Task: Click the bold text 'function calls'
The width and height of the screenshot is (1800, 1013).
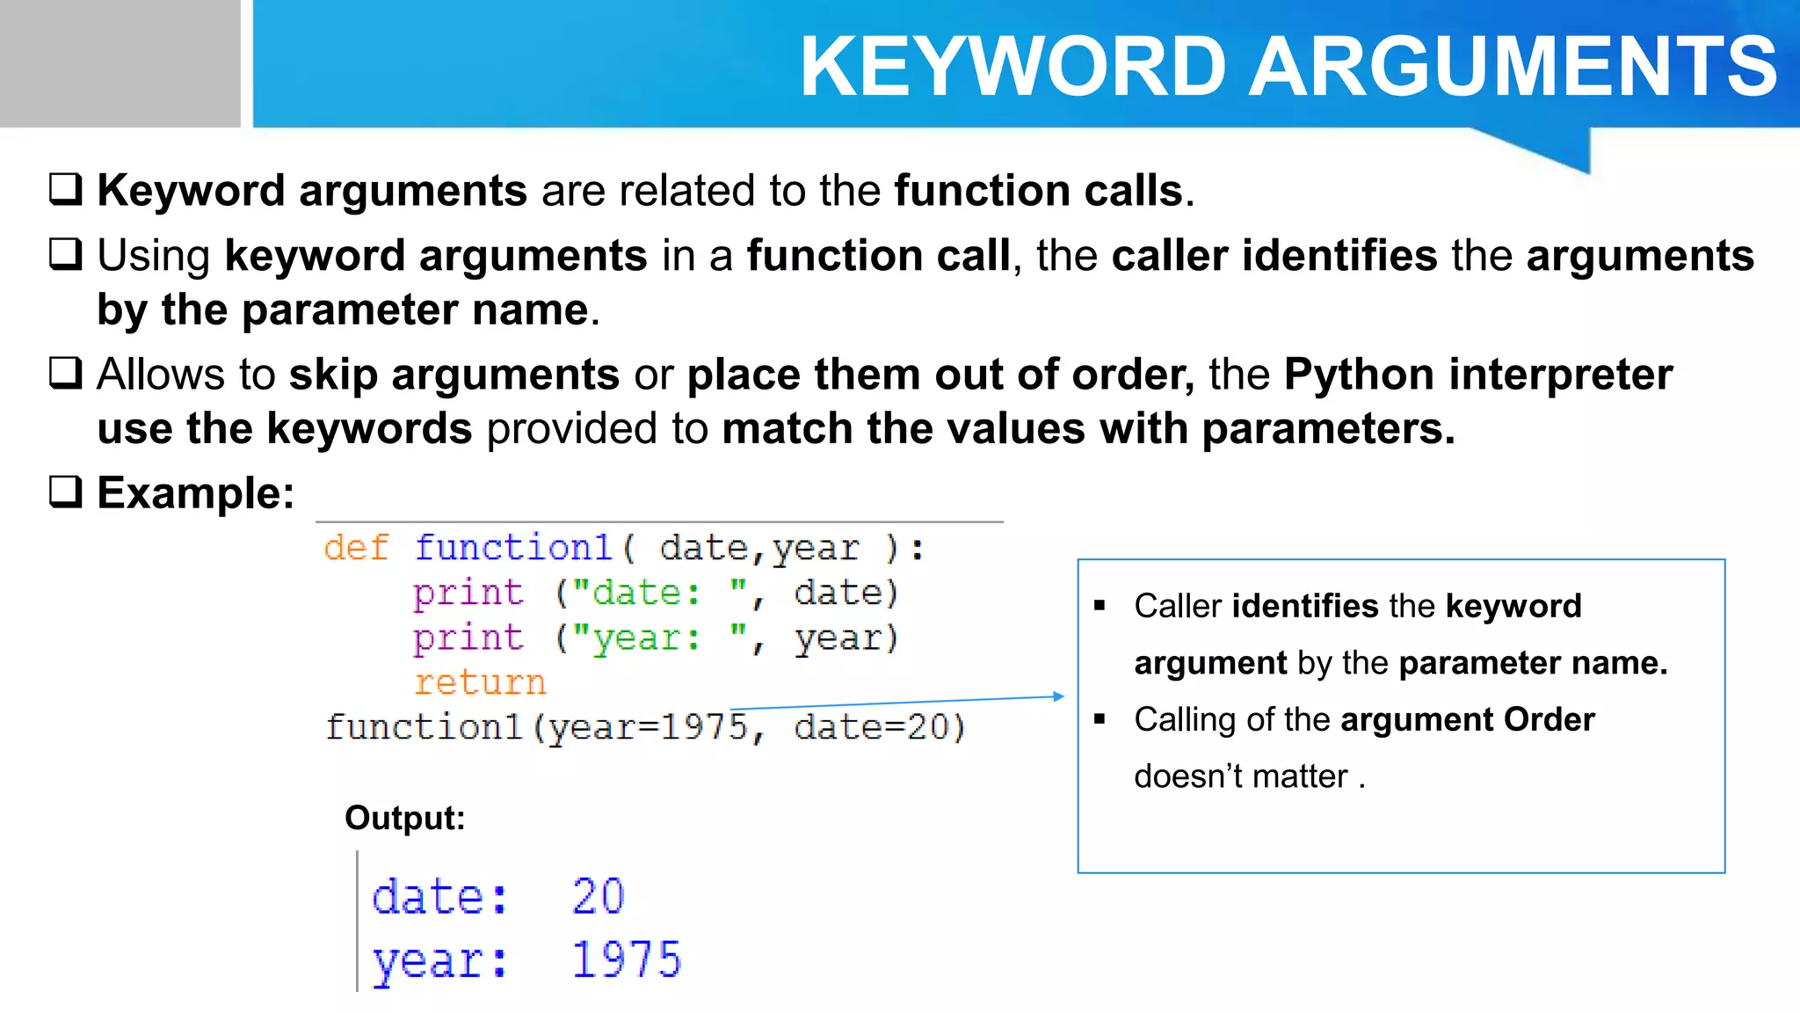Action: tap(1039, 190)
